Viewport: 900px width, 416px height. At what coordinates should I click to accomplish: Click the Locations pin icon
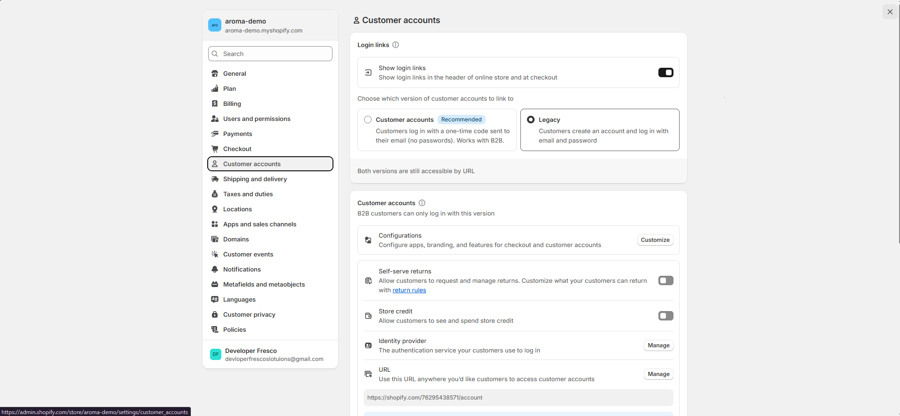pos(215,209)
